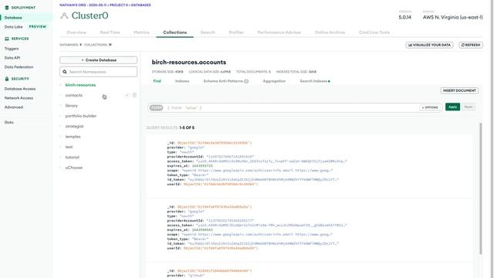
Task: Open the Online Archive tab
Action: (x=330, y=32)
